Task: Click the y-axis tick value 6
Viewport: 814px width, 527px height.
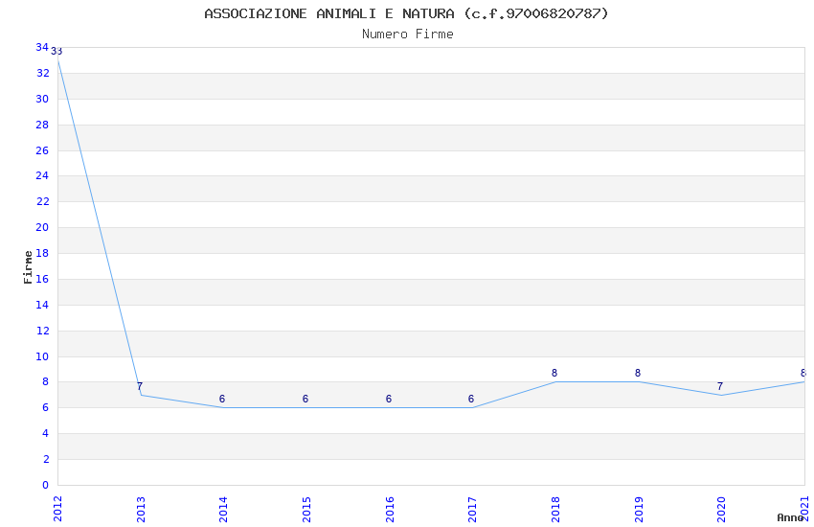Action: (x=45, y=407)
